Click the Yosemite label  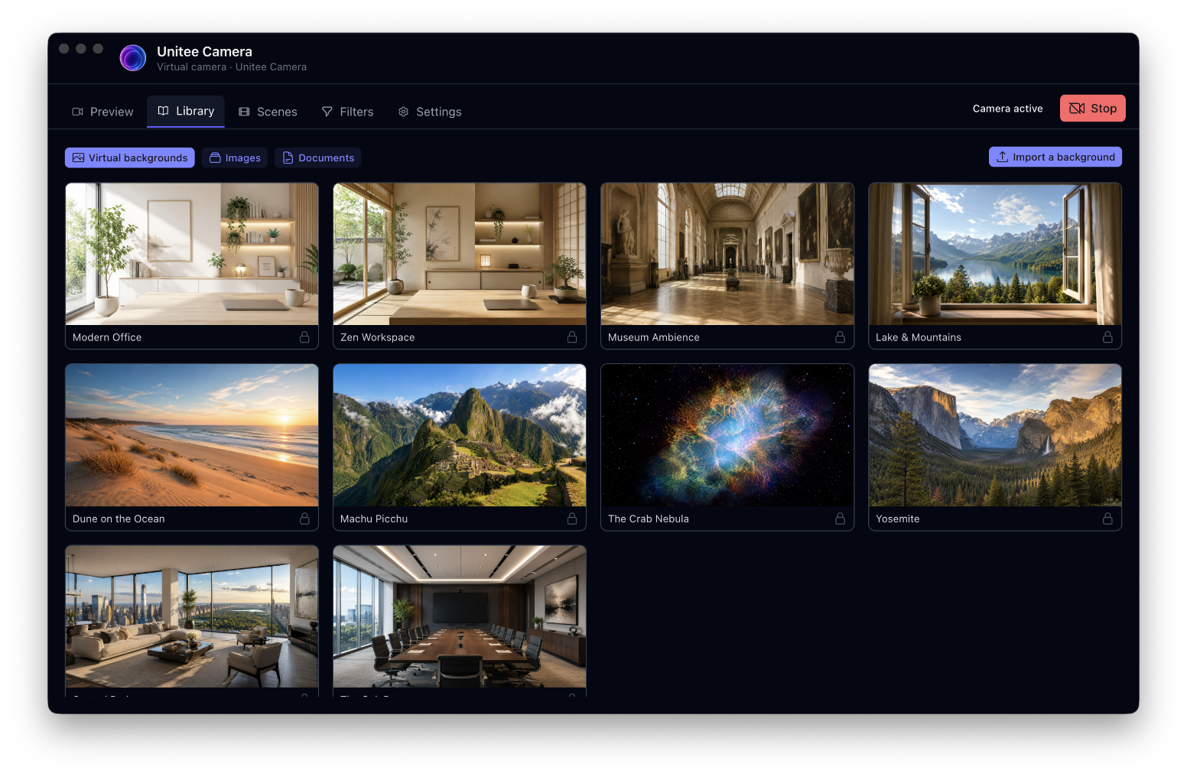coord(898,519)
